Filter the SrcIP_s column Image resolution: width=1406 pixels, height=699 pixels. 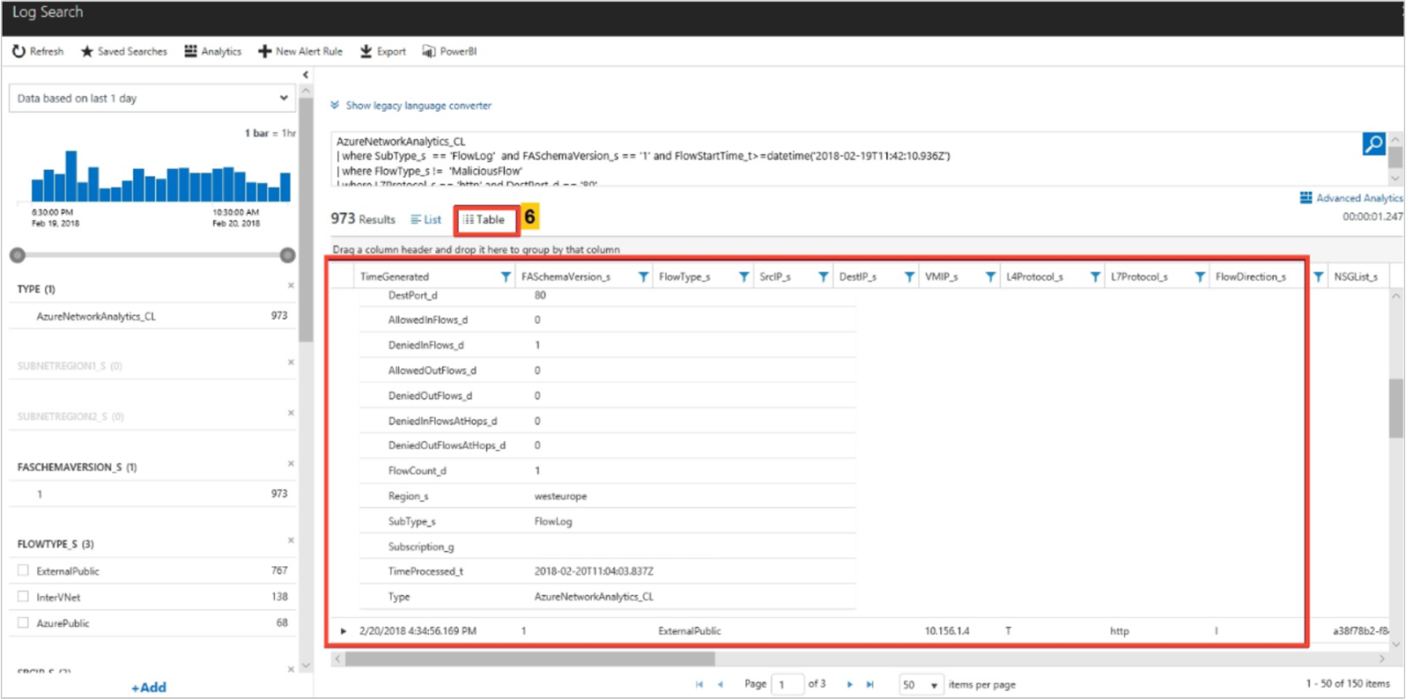[823, 276]
